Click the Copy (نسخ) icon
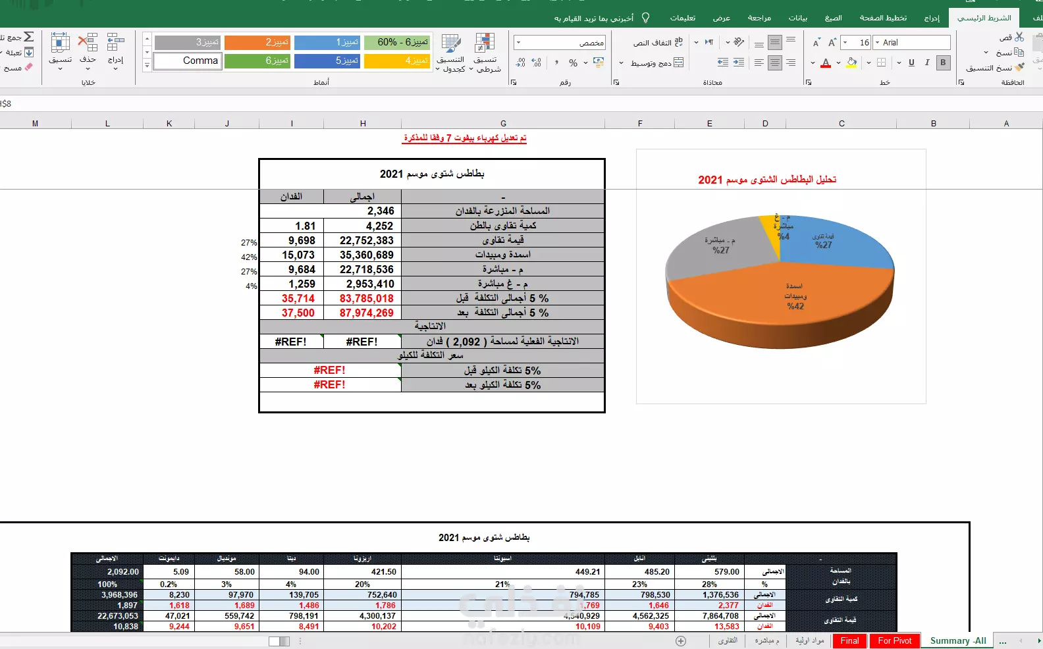Screen dimensions: 1043x649 [x=1019, y=52]
